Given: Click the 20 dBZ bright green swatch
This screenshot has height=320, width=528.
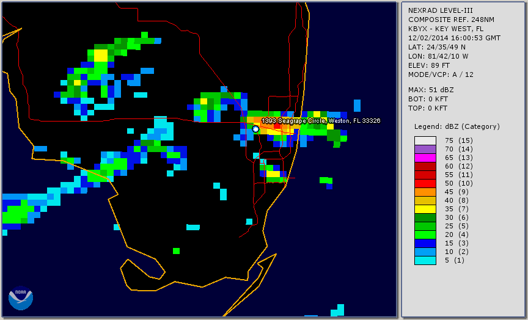Looking at the screenshot, I should pos(425,235).
